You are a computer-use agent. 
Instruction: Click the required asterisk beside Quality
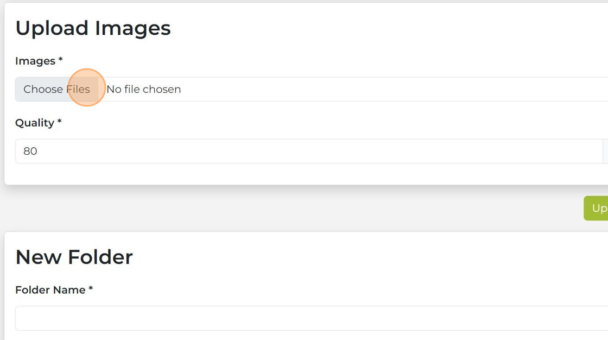point(59,123)
